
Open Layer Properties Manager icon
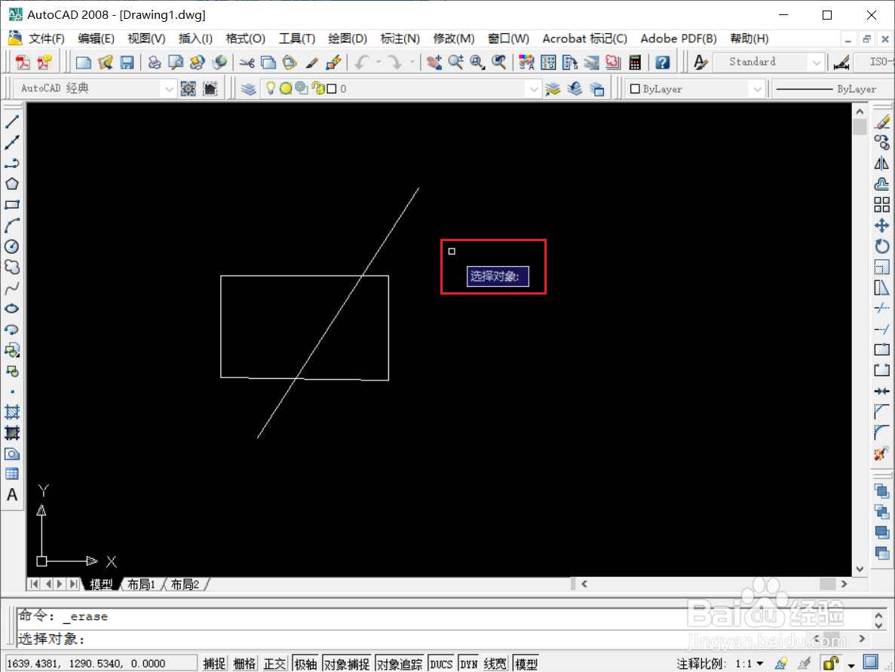click(x=248, y=89)
